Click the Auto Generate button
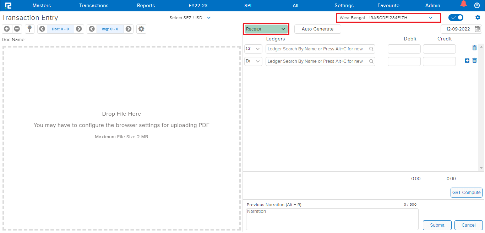 [317, 29]
